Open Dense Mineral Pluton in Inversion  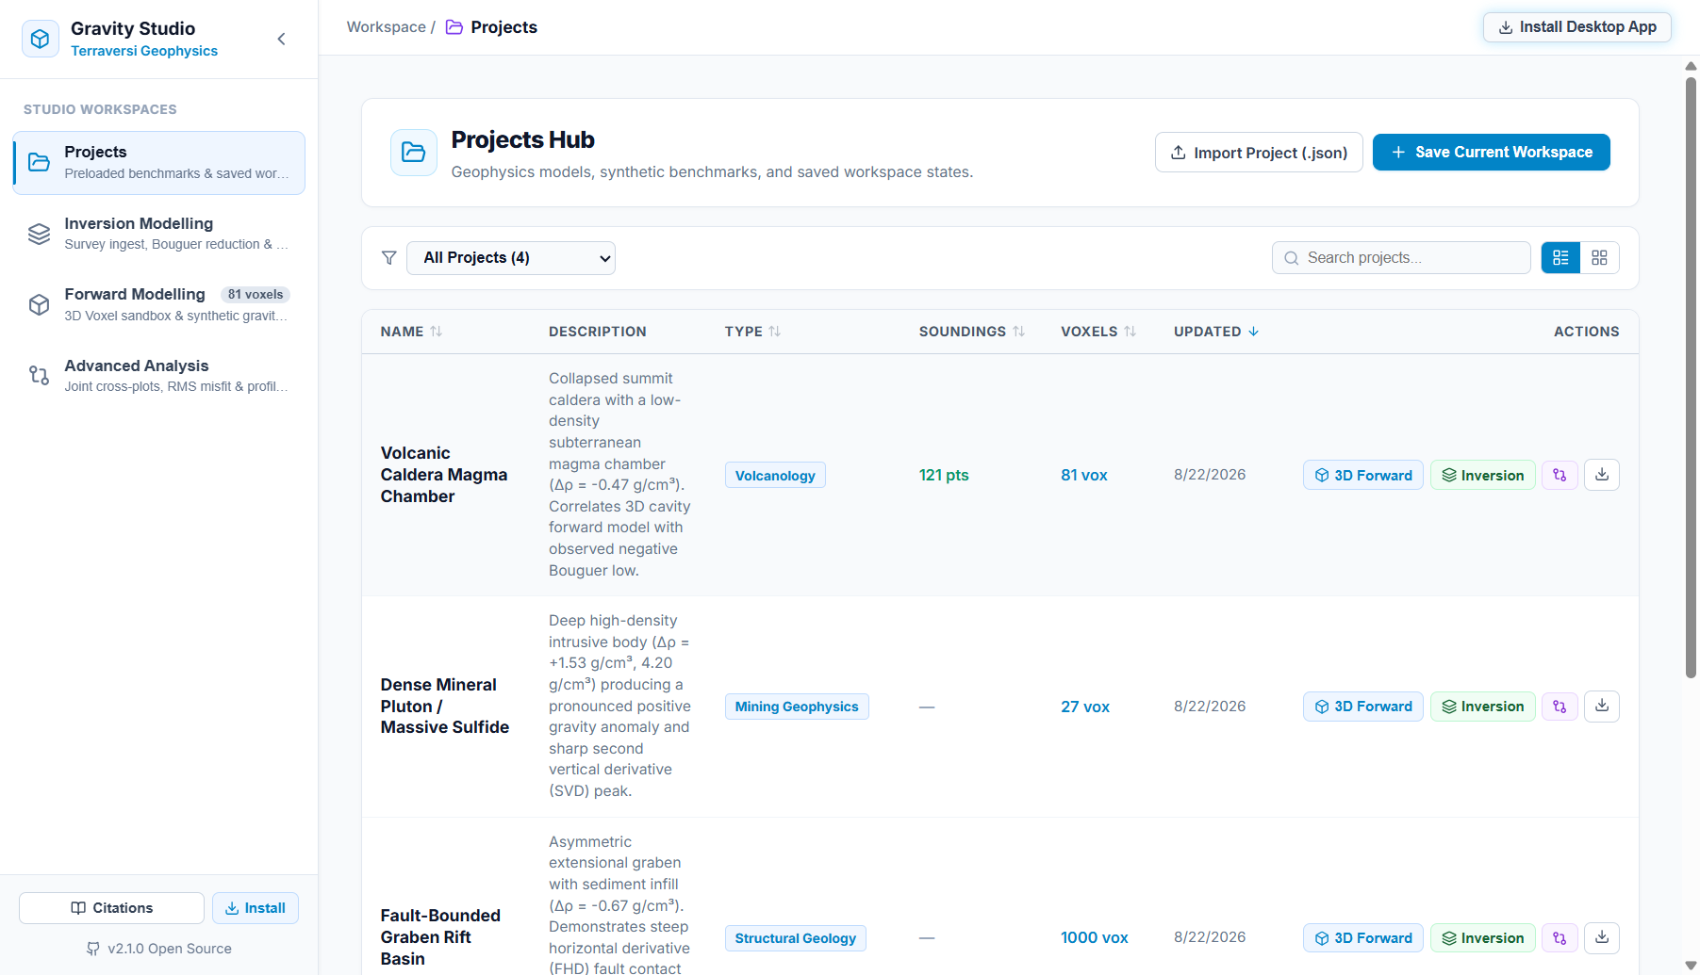pos(1483,707)
